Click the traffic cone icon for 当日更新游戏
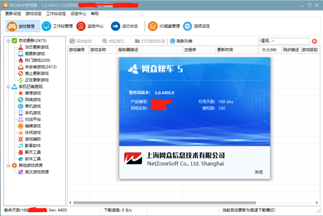Screen dimensions: 323x216 21,47
